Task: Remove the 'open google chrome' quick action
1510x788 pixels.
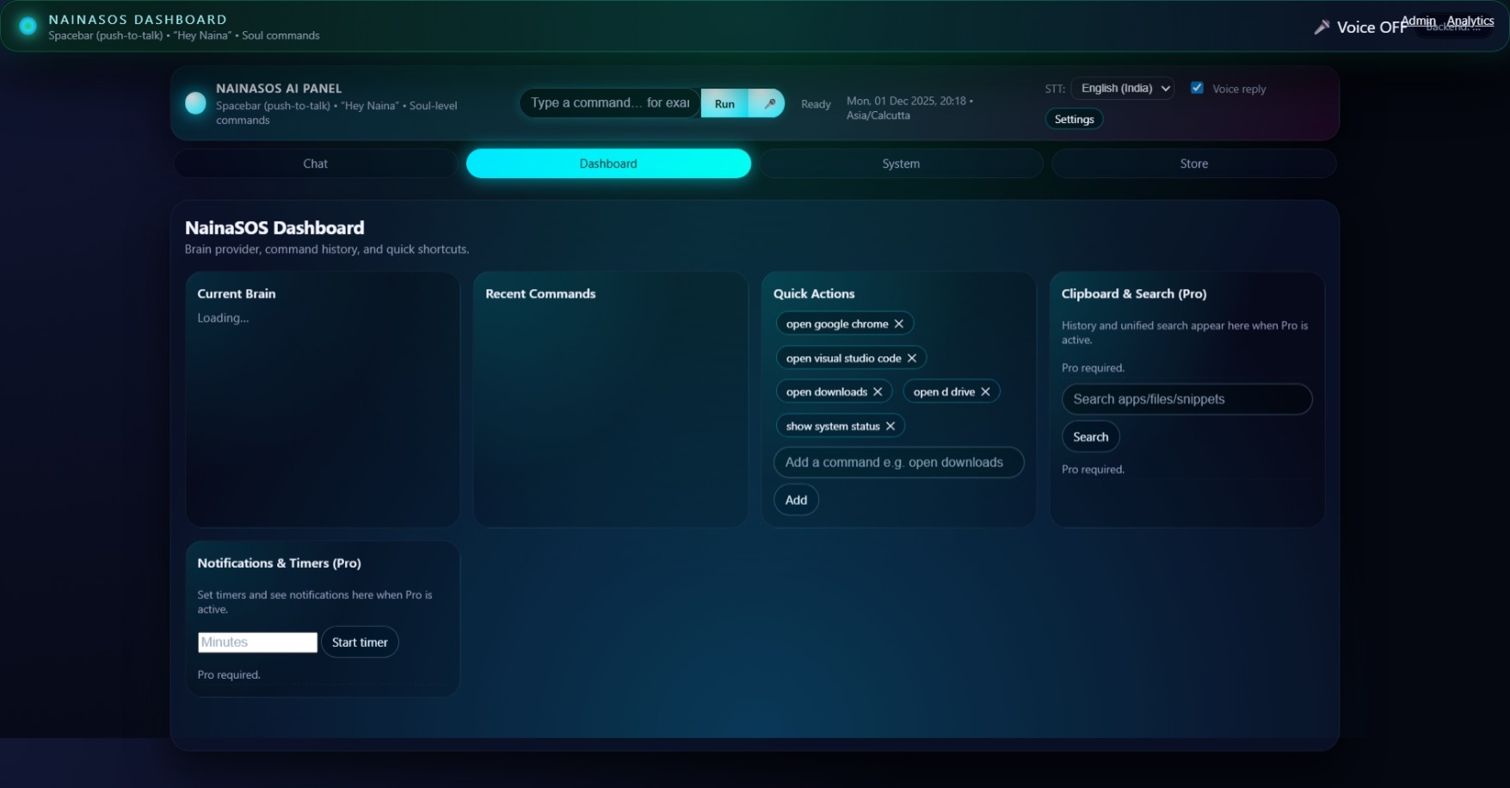Action: click(899, 323)
